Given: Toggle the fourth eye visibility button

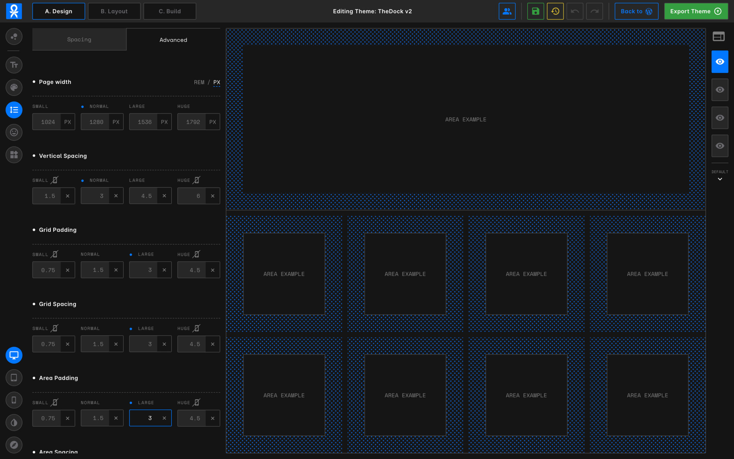Looking at the screenshot, I should 720,146.
